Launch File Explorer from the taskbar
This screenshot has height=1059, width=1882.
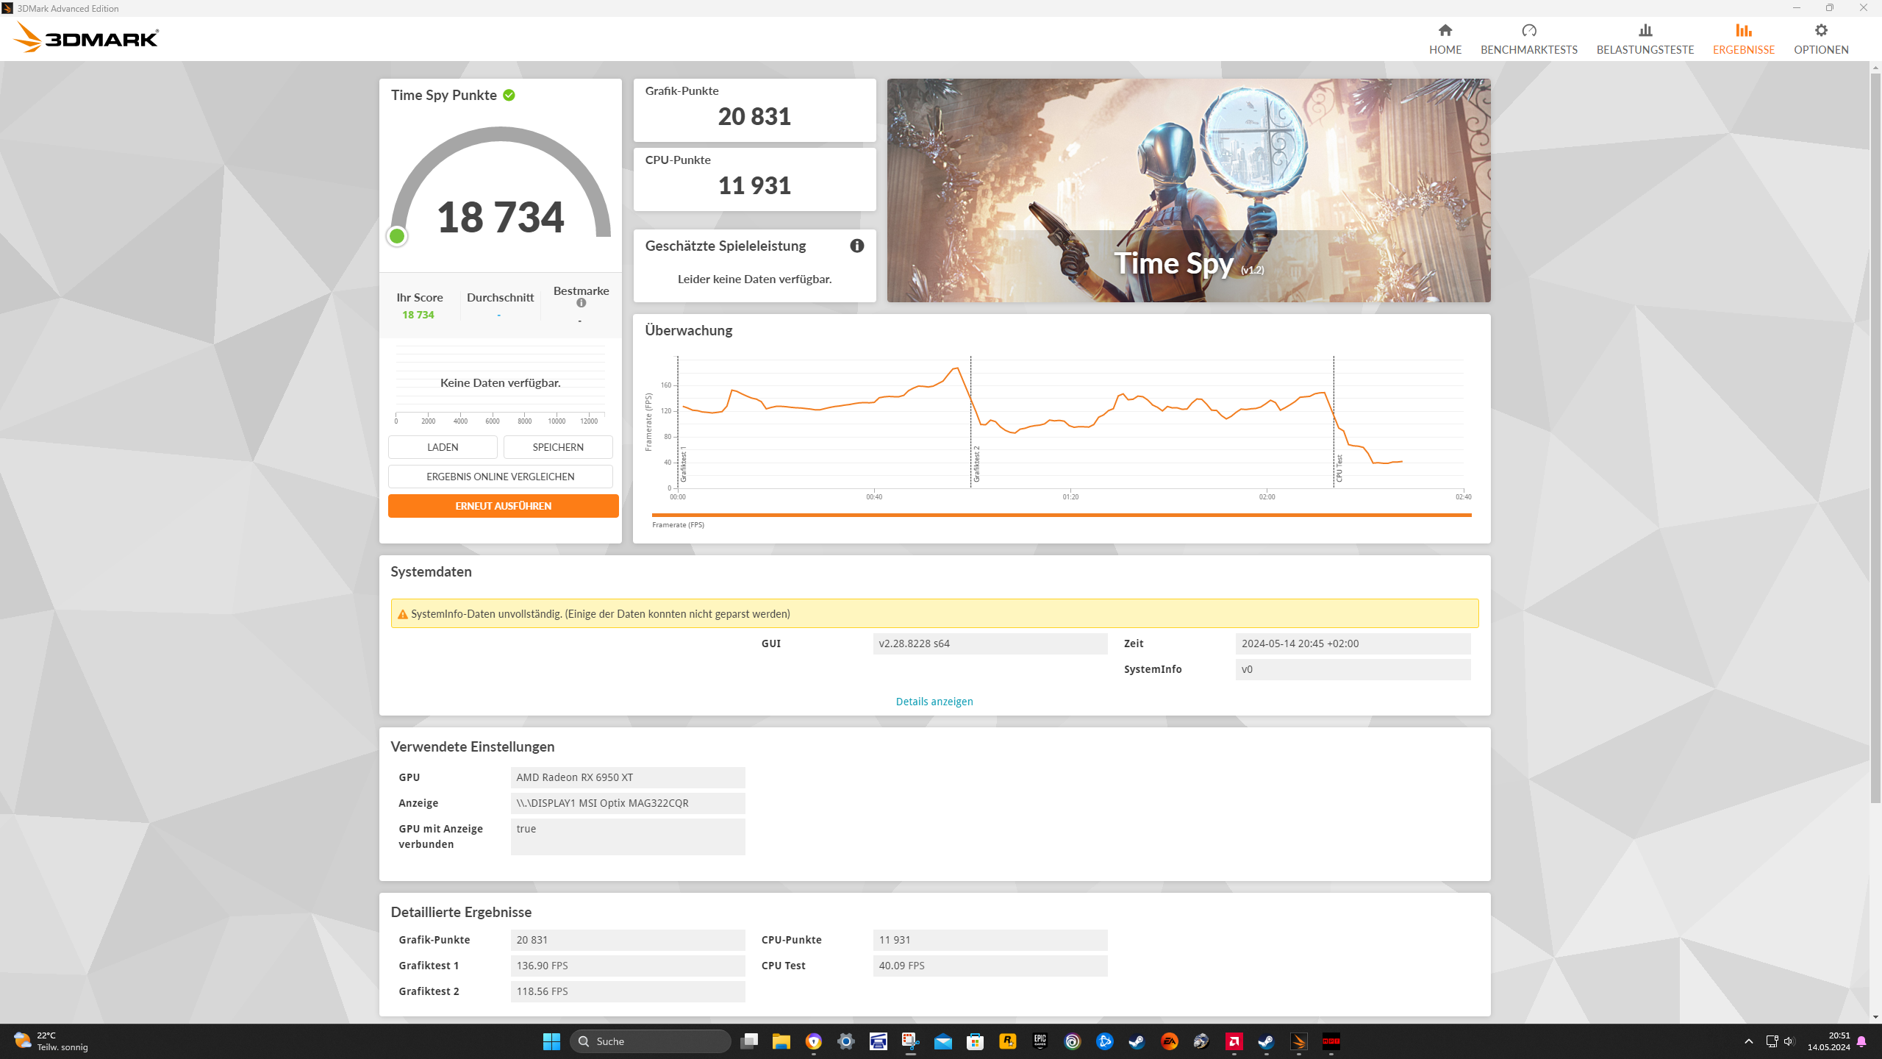[781, 1041]
